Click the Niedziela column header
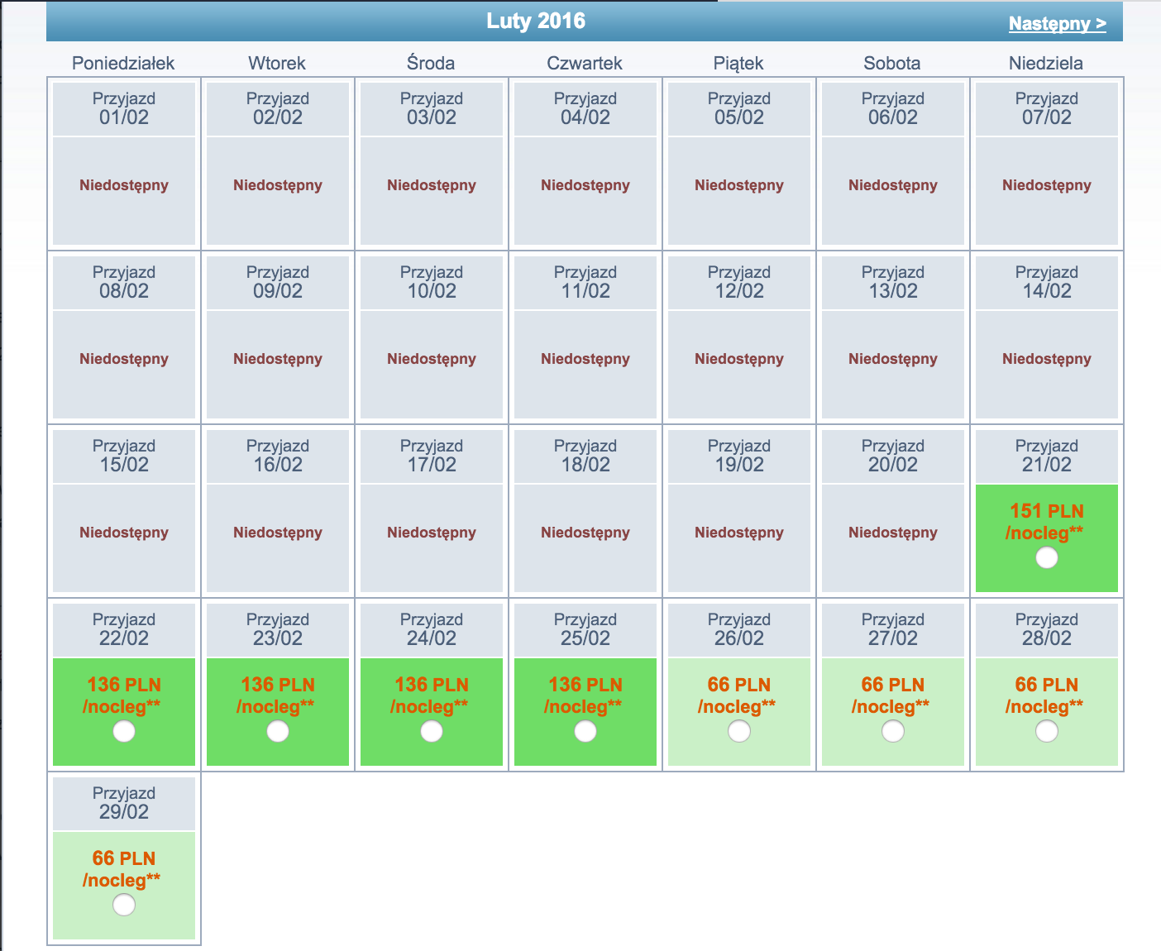The height and width of the screenshot is (951, 1161). point(1046,63)
